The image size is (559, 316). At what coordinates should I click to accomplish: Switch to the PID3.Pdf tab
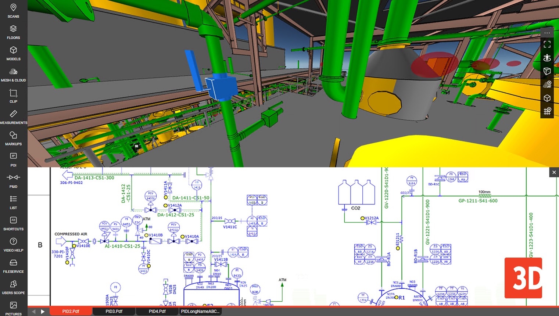[114, 311]
